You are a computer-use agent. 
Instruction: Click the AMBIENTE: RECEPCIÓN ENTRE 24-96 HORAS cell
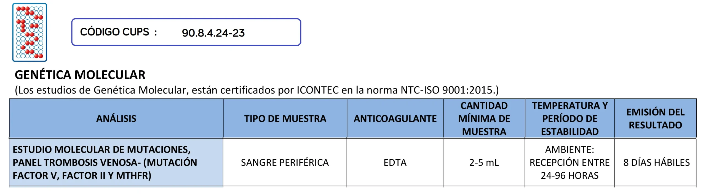click(x=569, y=162)
